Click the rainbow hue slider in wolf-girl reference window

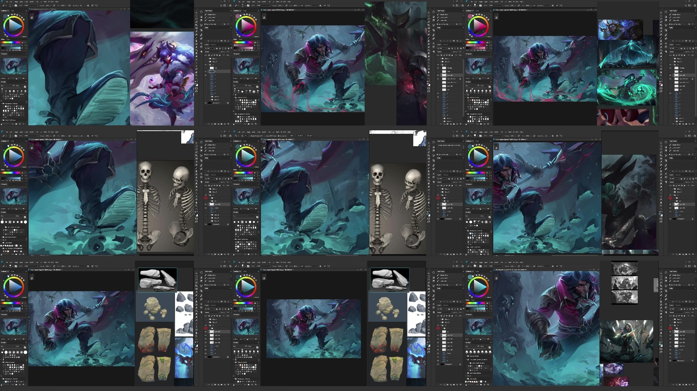[11, 42]
